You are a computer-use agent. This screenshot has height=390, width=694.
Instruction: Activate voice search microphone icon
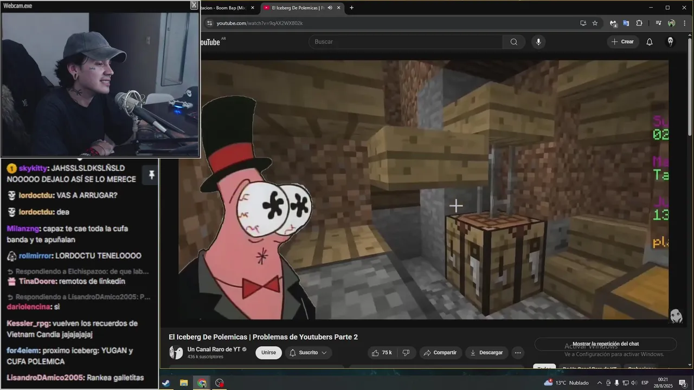[538, 42]
